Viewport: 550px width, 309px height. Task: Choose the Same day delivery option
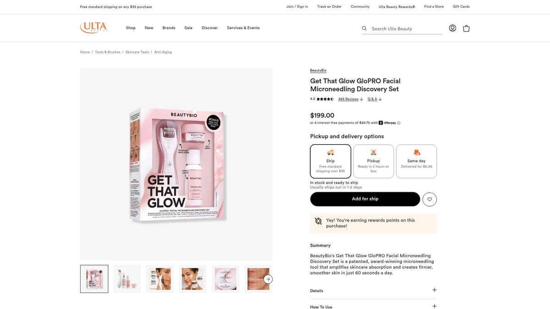tap(416, 161)
